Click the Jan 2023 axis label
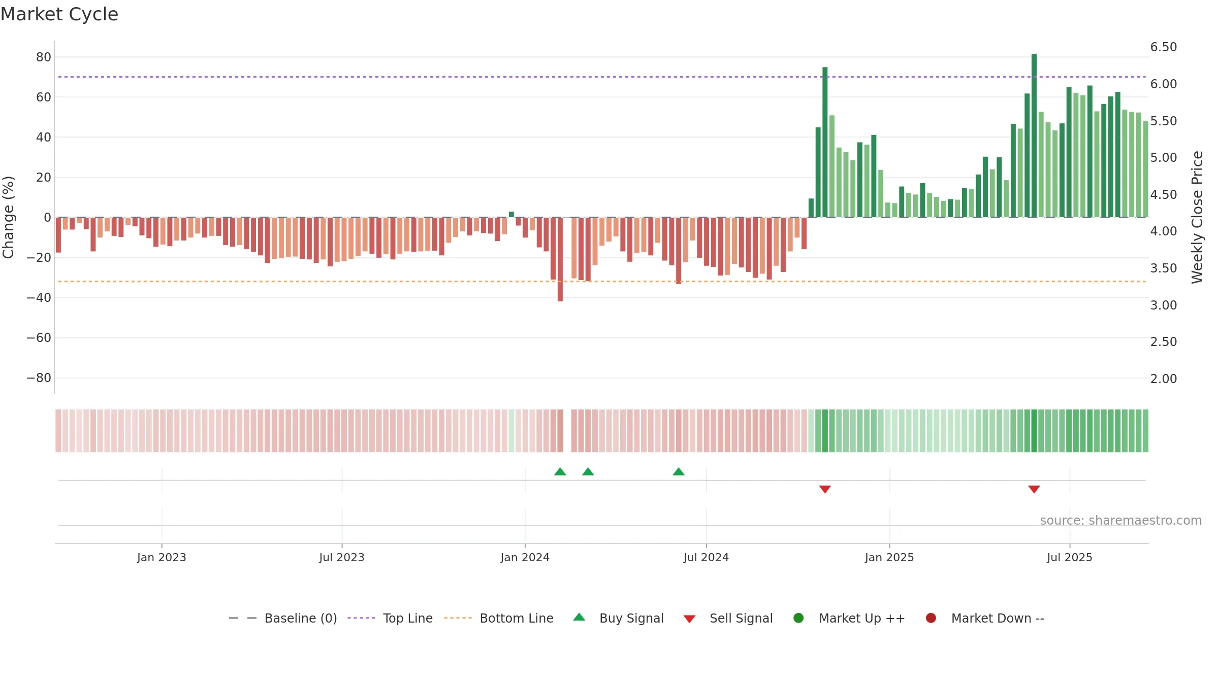 tap(162, 558)
